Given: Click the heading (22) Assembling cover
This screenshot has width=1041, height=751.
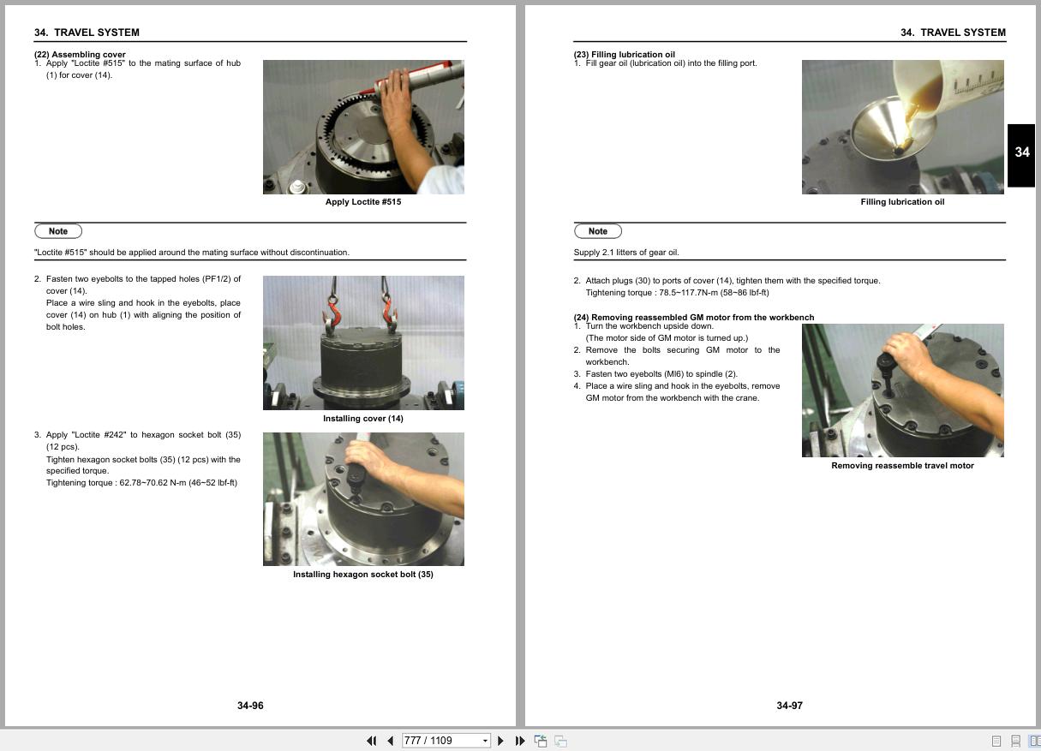Looking at the screenshot, I should (x=80, y=55).
